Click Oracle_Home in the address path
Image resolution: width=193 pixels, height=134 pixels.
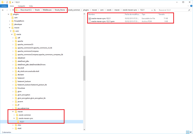[x=60, y=10]
